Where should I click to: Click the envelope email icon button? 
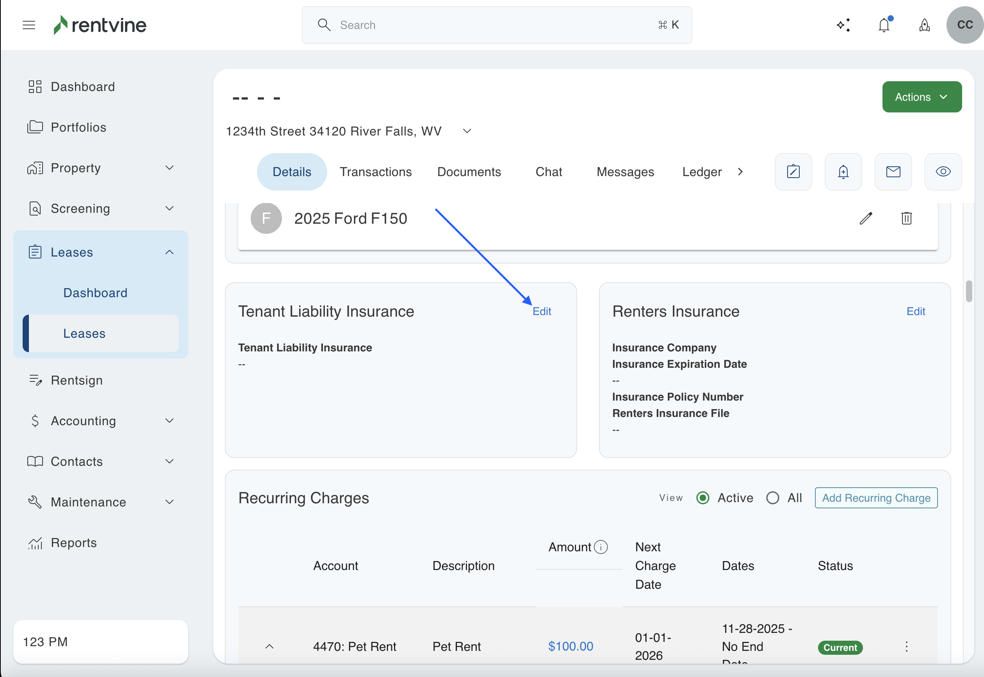pos(893,172)
